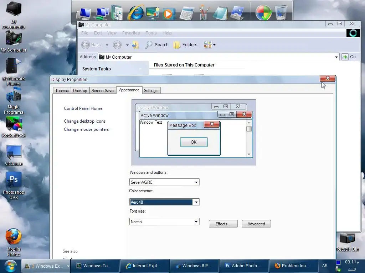Click the AR language indicator in tray
This screenshot has width=365, height=273.
(x=324, y=266)
